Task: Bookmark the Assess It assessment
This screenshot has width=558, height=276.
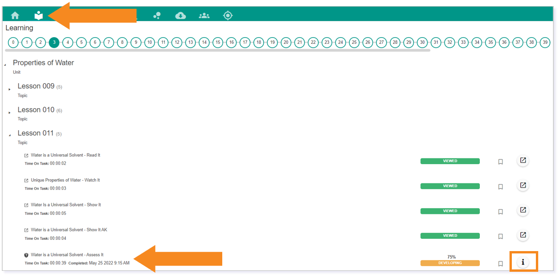Action: [x=501, y=264]
